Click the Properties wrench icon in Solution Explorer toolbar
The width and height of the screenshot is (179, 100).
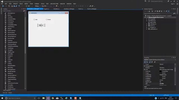pyautogui.click(x=166, y=11)
